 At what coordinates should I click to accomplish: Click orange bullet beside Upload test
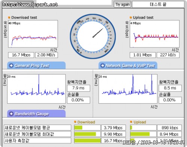[x=131, y=18]
